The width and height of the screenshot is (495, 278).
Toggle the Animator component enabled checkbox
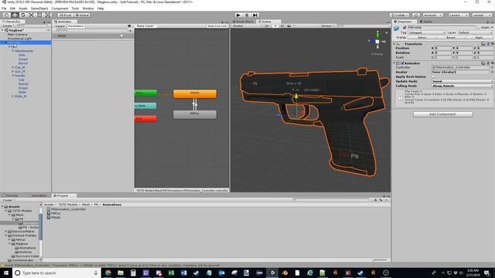pos(402,63)
